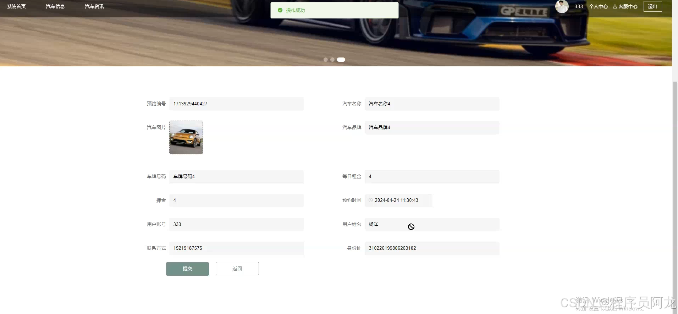Click the 退出 logout button
The width and height of the screenshot is (678, 314).
click(653, 6)
